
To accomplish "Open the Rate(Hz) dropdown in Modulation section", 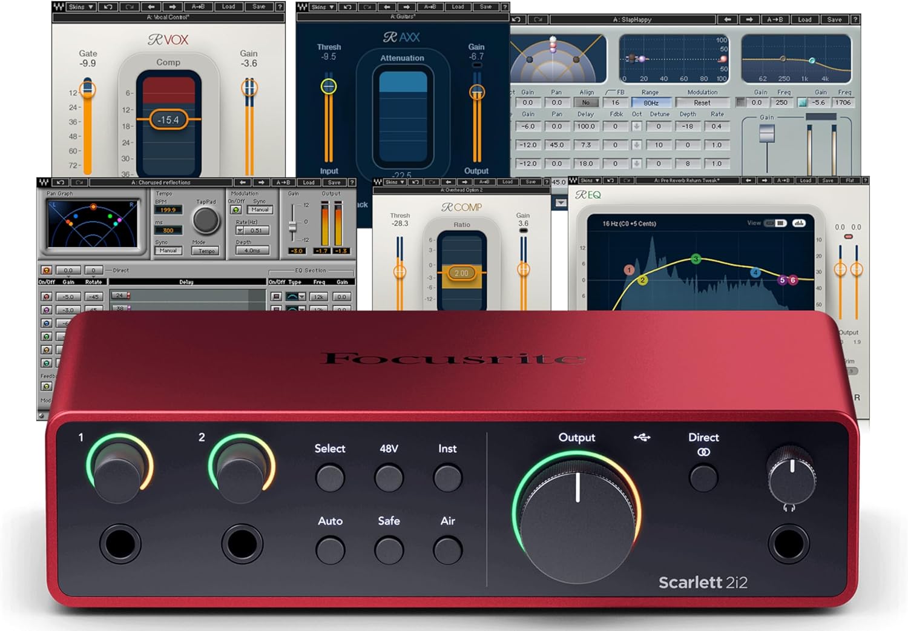I will coord(240,231).
